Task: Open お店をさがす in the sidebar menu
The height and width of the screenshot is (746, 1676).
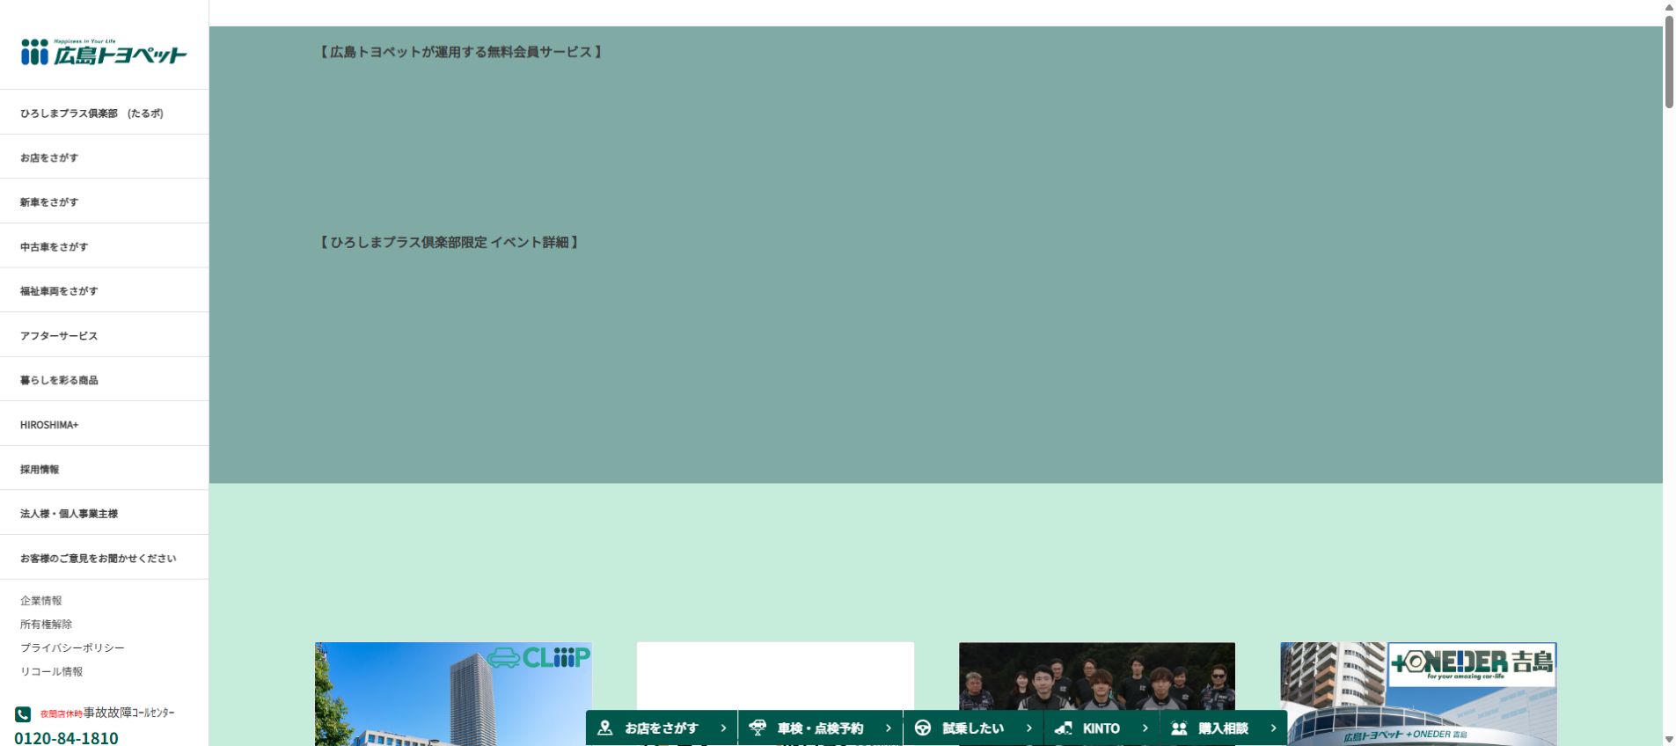Action: 104,157
